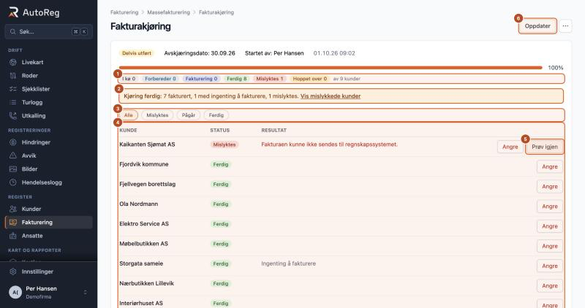Click the Ferdig 8 counter chip
This screenshot has height=308, width=585.
(236, 79)
